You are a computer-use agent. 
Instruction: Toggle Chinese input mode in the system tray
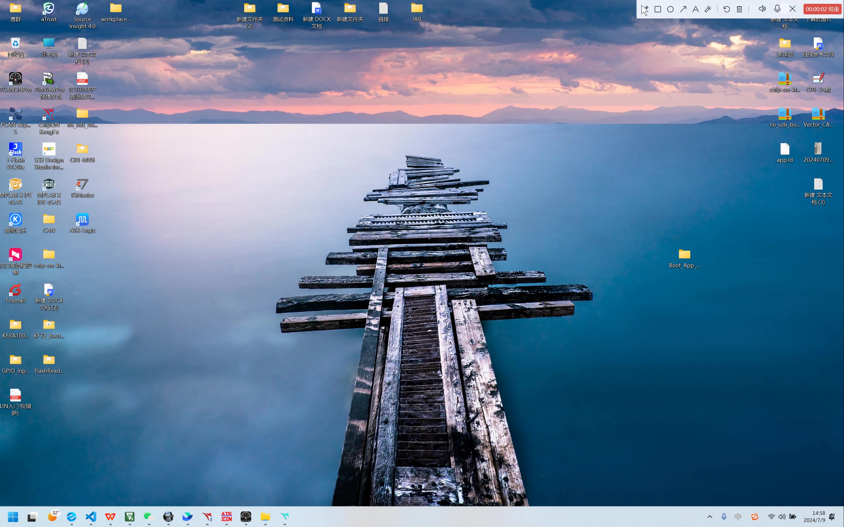(738, 516)
